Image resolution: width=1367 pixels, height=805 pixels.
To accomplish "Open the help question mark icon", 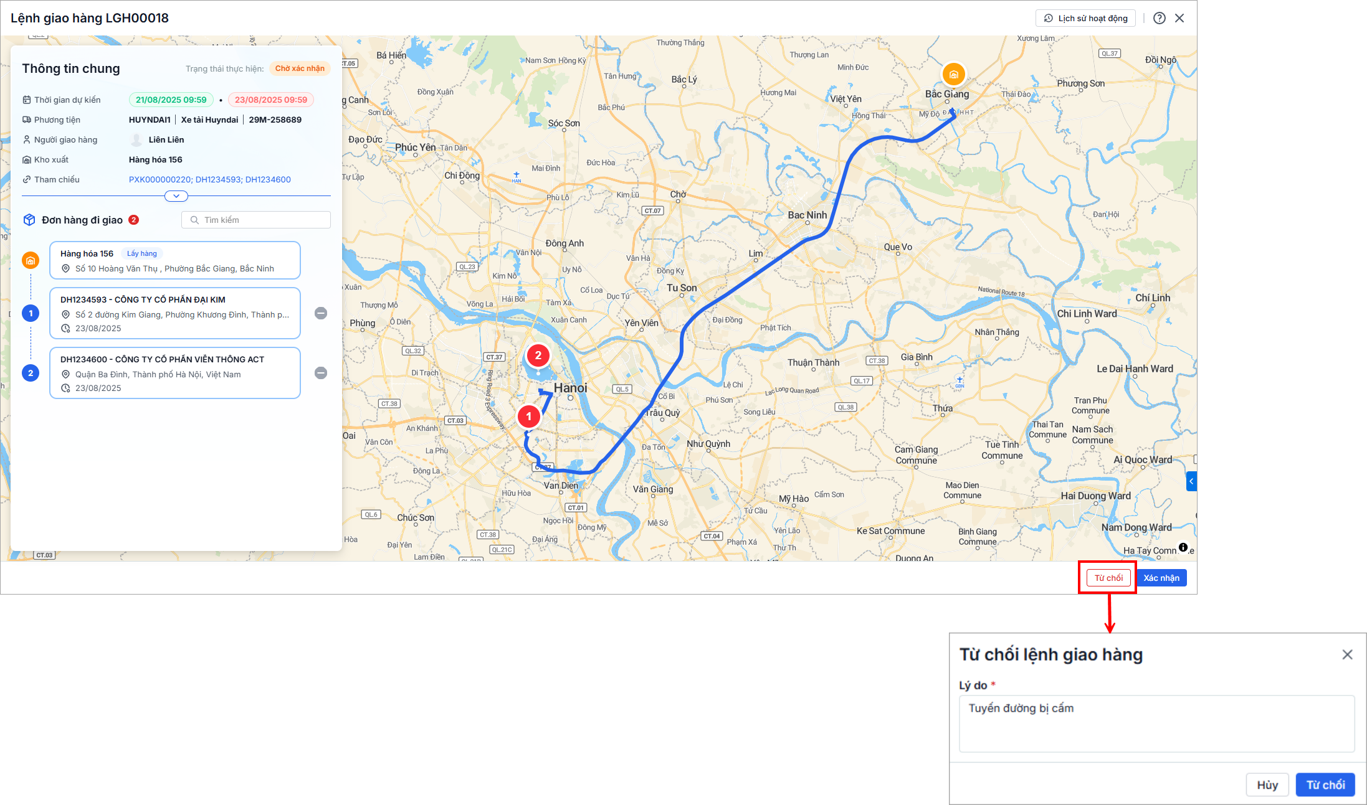I will click(x=1159, y=18).
